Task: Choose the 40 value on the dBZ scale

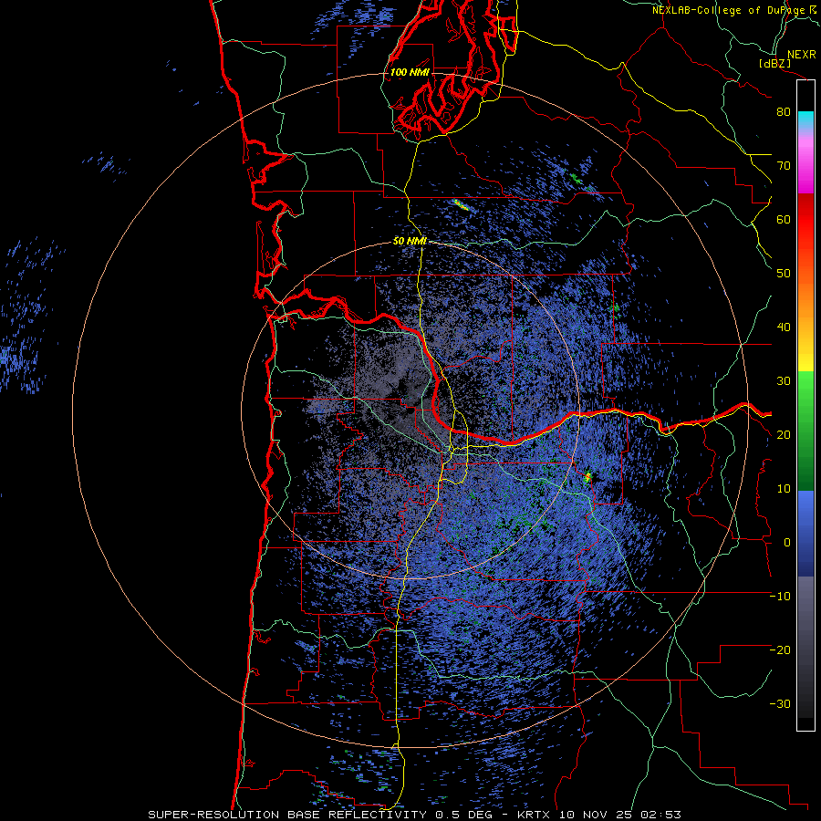Action: 784,327
